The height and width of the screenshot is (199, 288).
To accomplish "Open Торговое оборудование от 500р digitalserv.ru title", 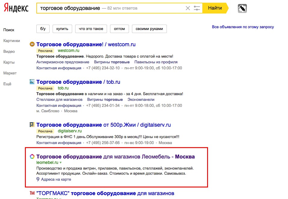I will point(104,125).
